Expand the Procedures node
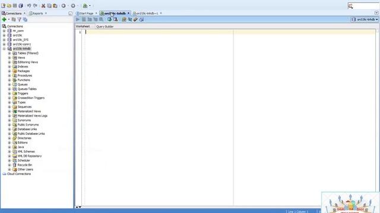The image size is (380, 213). click(x=9, y=76)
